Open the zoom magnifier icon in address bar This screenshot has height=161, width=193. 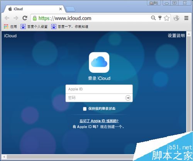tap(153, 18)
